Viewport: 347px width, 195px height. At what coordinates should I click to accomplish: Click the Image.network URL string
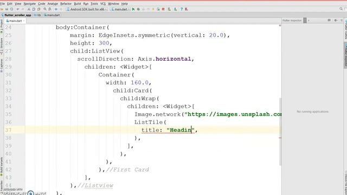pos(233,114)
